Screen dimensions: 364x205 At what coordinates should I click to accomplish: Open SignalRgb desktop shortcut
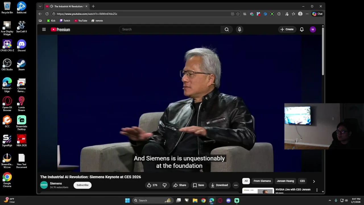click(x=7, y=140)
